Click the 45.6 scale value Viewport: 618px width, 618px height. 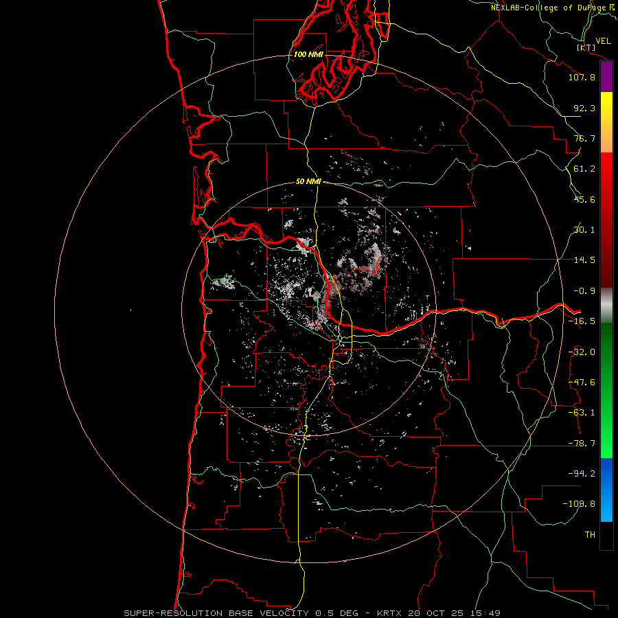(584, 199)
